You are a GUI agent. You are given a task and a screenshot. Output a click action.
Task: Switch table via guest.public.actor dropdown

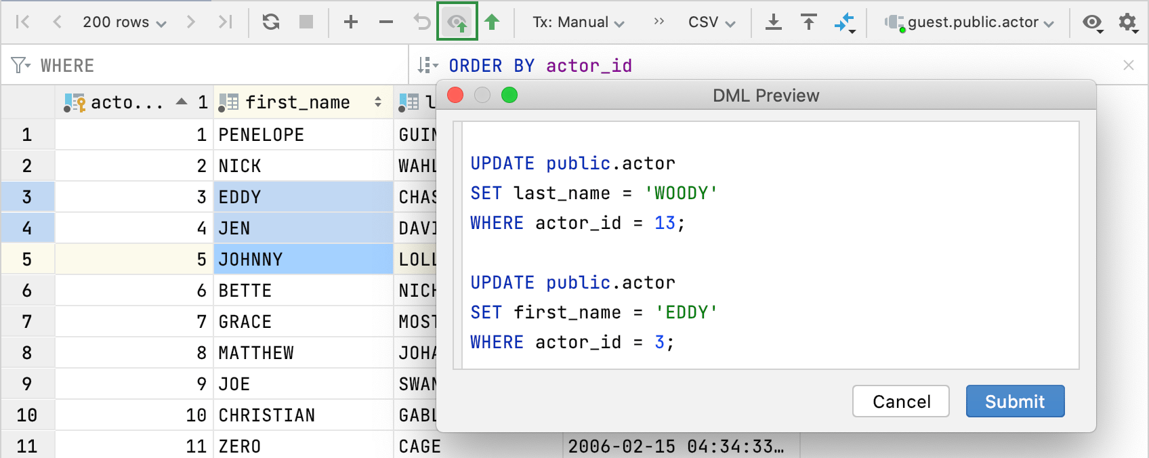(x=969, y=22)
